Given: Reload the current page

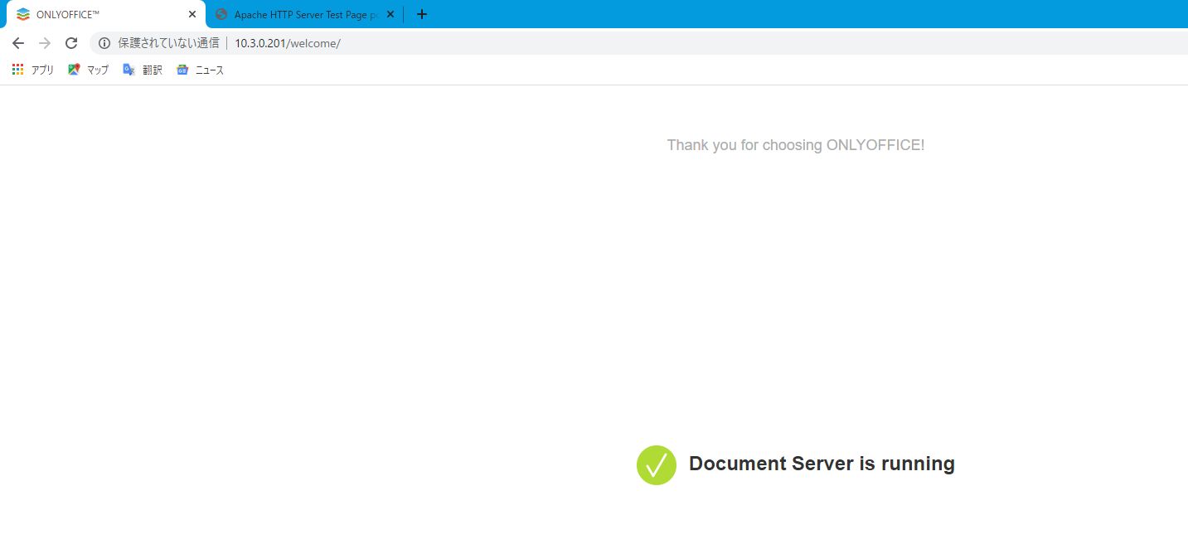Looking at the screenshot, I should point(71,42).
